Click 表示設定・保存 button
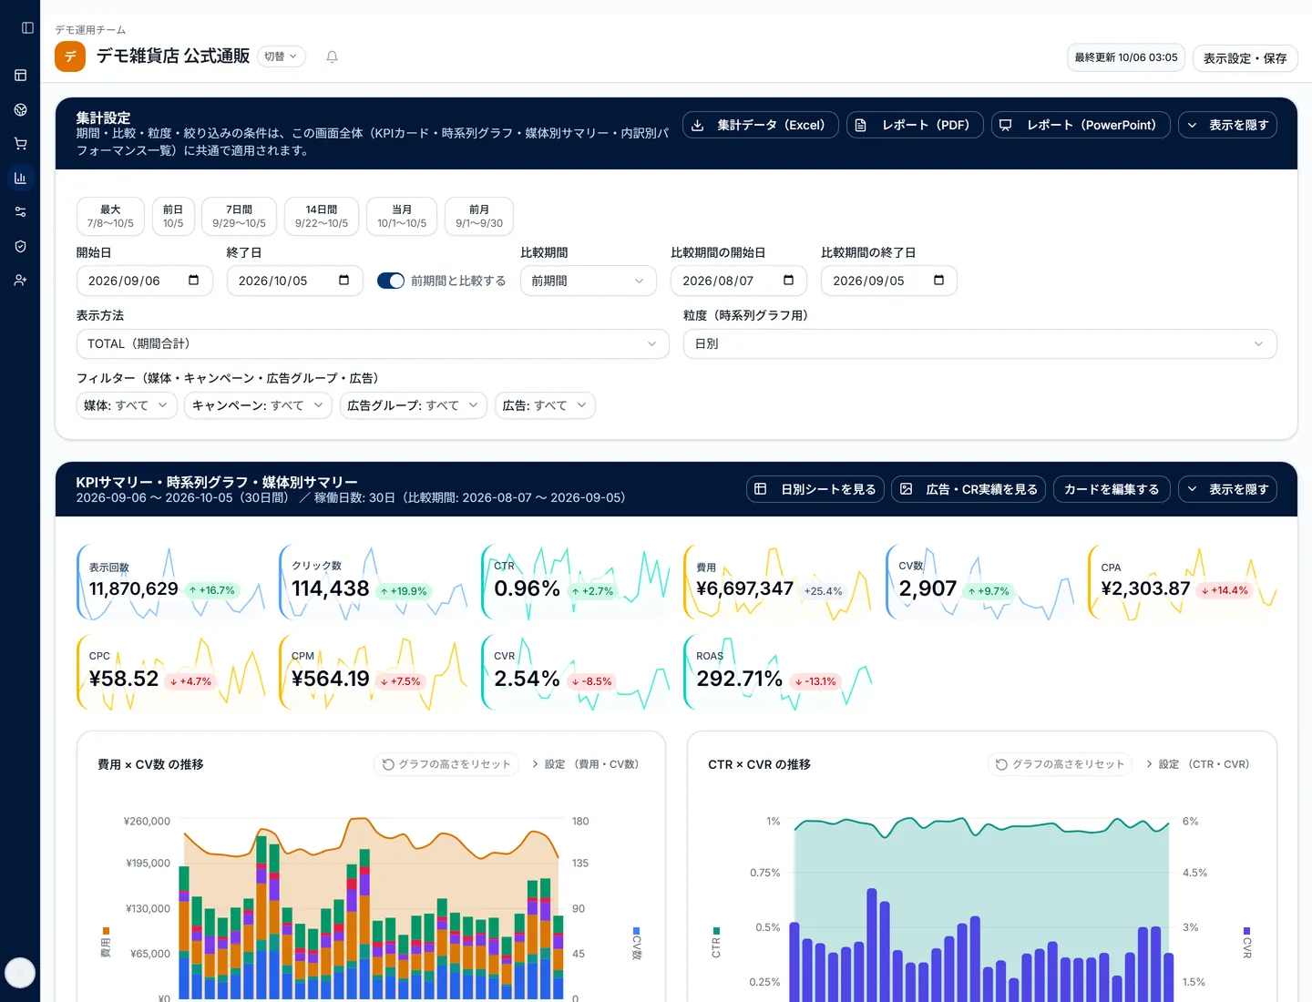 (1245, 57)
